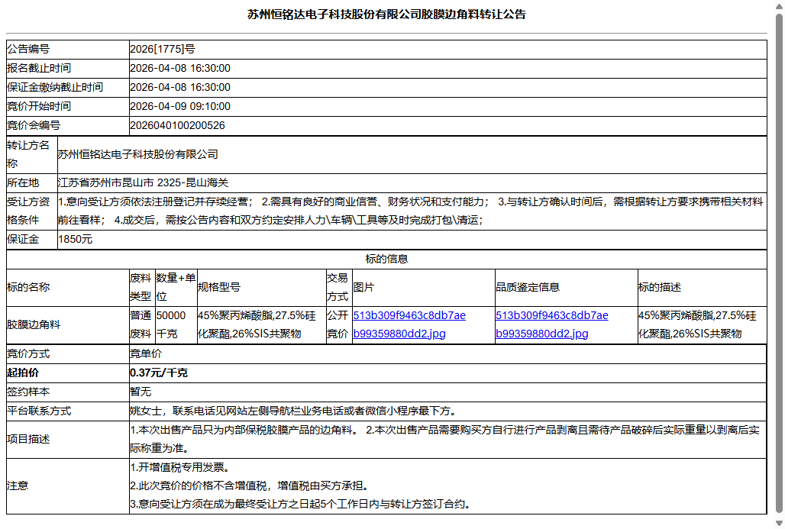Click the 规格型号 column header

tap(261, 287)
